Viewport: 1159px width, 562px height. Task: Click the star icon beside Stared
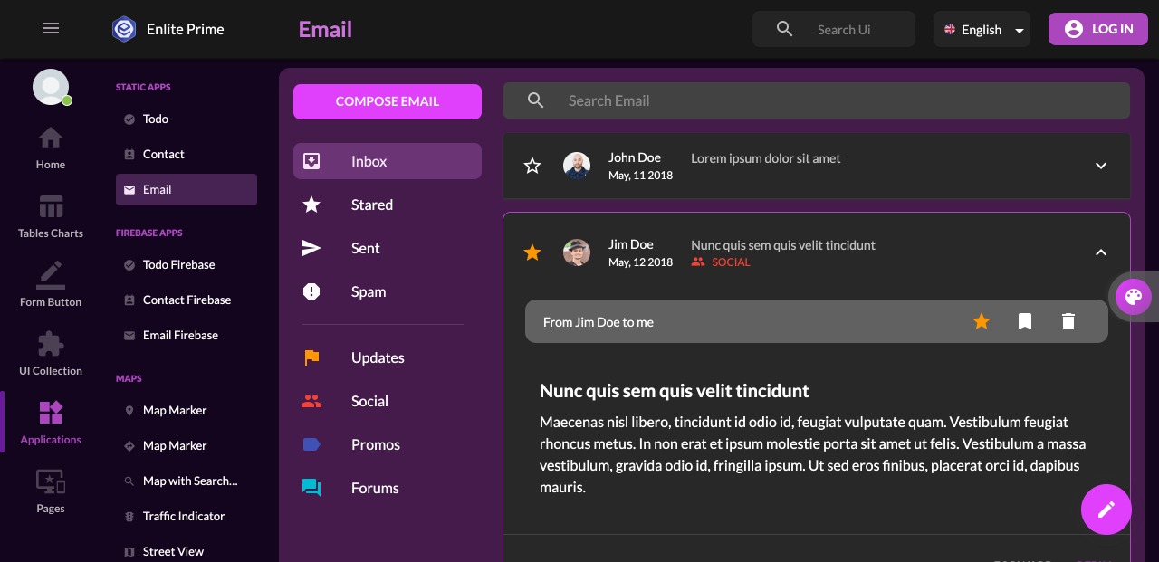coord(311,205)
